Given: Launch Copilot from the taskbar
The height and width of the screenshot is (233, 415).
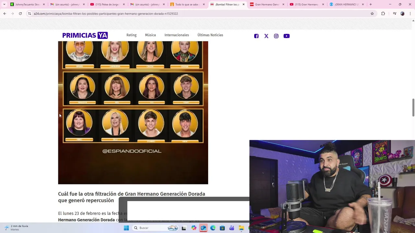Looking at the screenshot, I should coord(194,228).
